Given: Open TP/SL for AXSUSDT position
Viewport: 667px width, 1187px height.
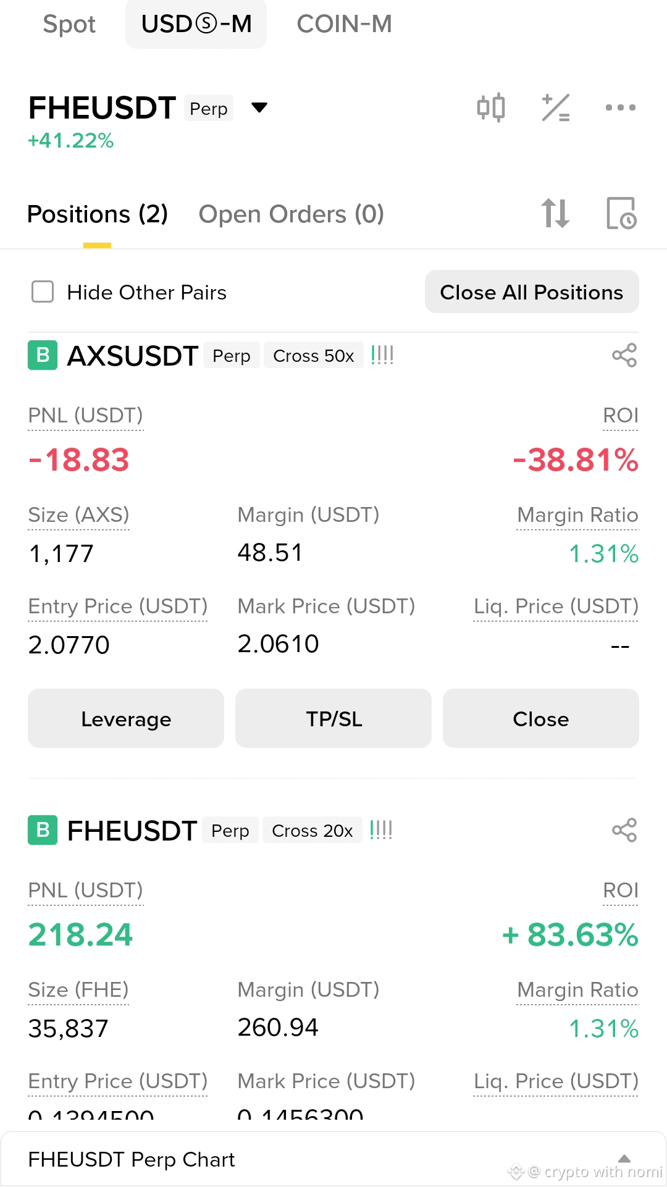Looking at the screenshot, I should point(333,719).
